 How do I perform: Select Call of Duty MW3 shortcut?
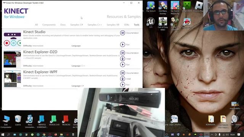[163, 24]
